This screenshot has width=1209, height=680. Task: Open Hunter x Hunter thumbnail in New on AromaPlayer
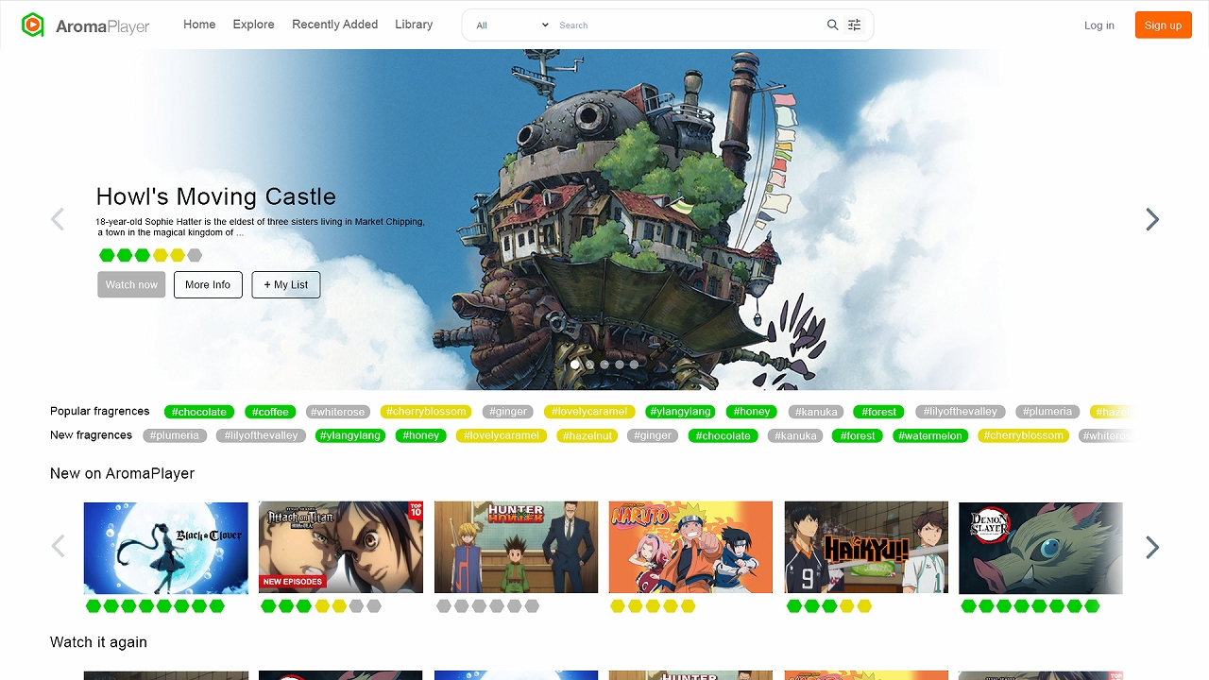pos(516,548)
